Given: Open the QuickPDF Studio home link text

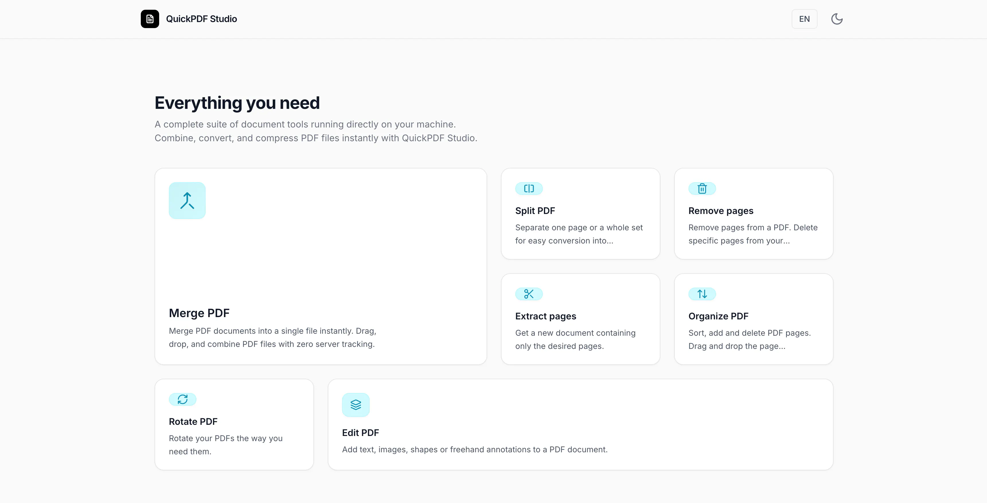Looking at the screenshot, I should point(201,19).
